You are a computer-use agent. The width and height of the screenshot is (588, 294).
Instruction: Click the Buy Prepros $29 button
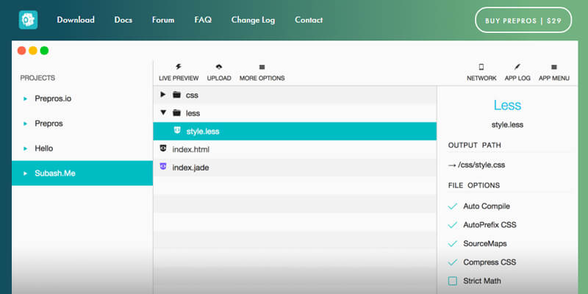click(x=523, y=21)
